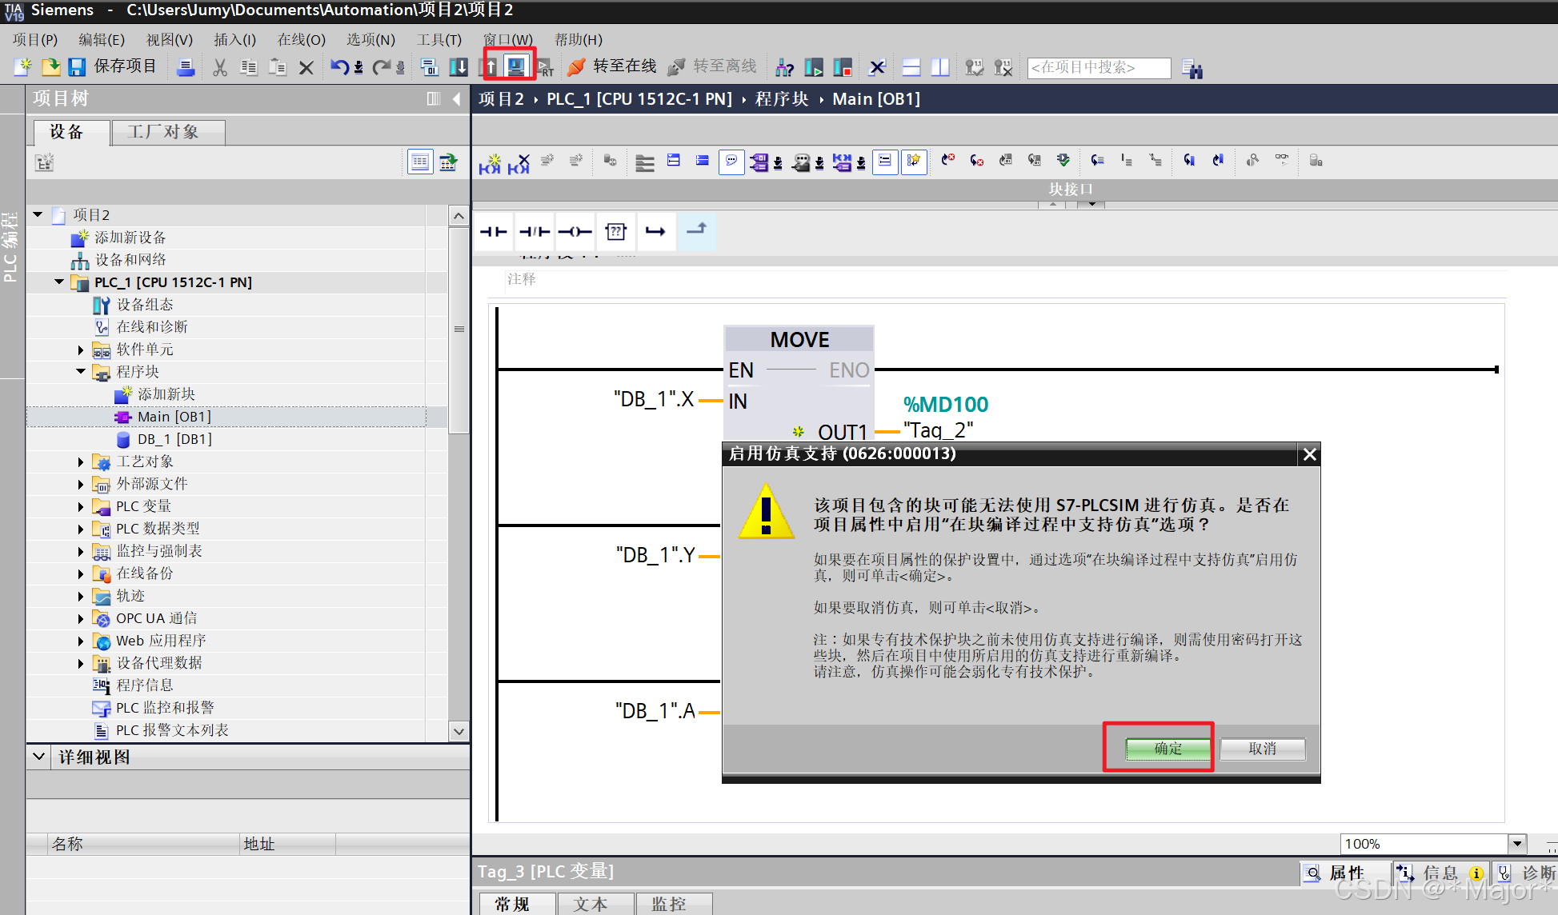This screenshot has width=1558, height=915.
Task: Open the 100% zoom level dropdown
Action: (x=1516, y=844)
